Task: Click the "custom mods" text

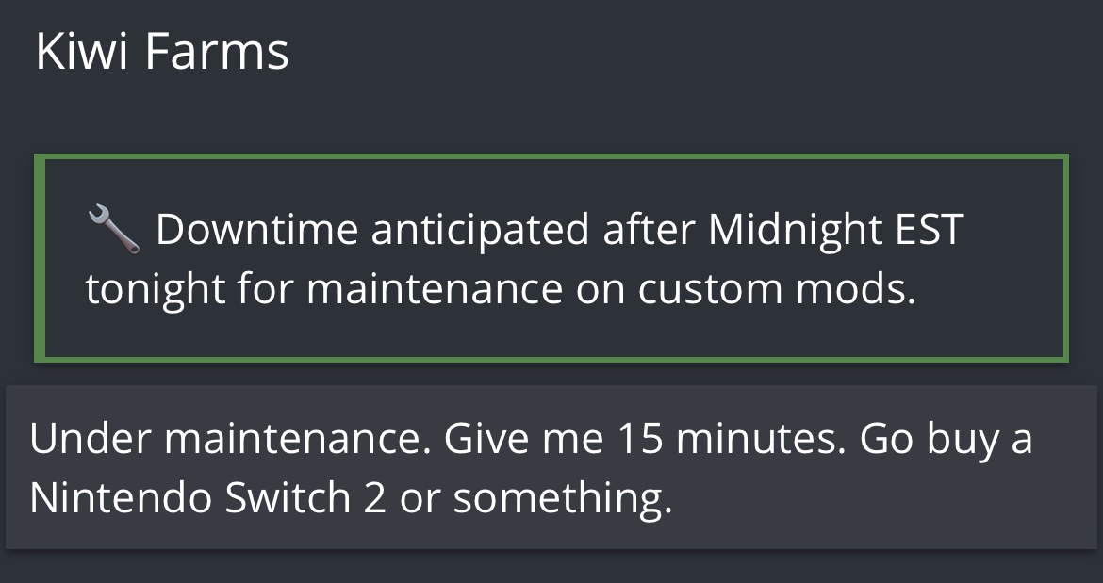Action: coord(776,289)
